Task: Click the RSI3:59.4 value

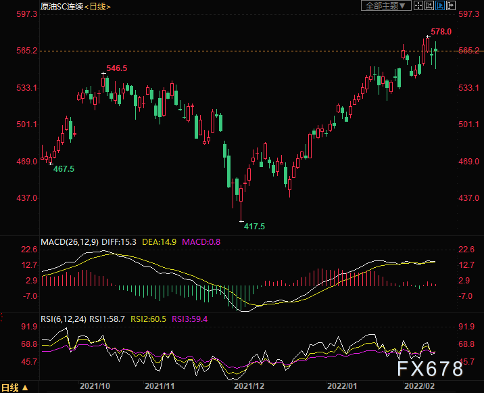Action: [x=189, y=319]
